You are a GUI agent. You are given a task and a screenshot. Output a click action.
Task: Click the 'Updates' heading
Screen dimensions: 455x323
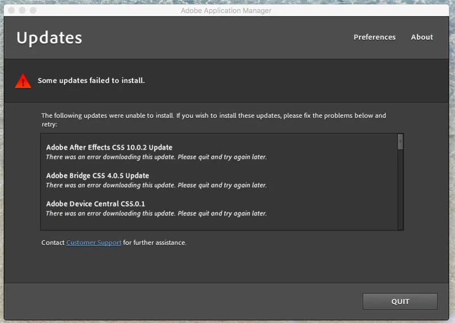(49, 38)
